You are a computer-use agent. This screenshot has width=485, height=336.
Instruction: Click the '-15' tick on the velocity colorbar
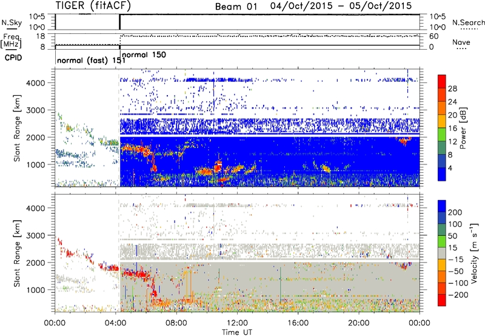click(455, 259)
